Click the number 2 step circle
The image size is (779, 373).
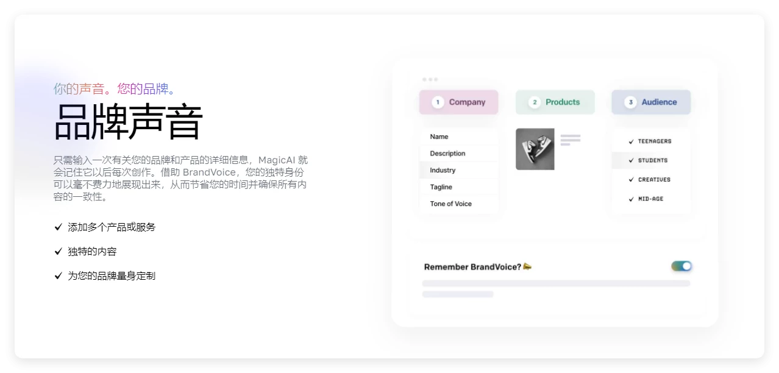[x=535, y=102]
